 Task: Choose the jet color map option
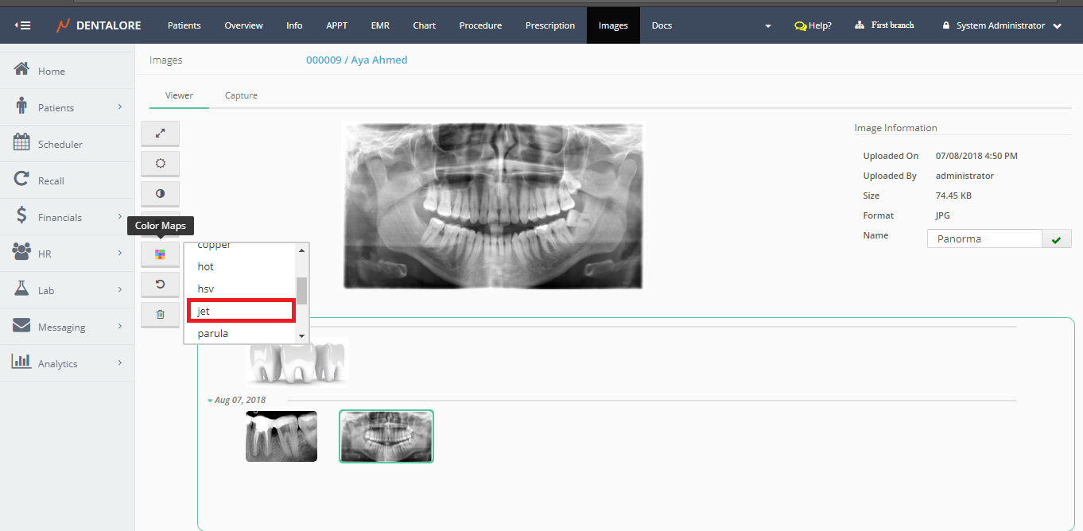point(241,311)
